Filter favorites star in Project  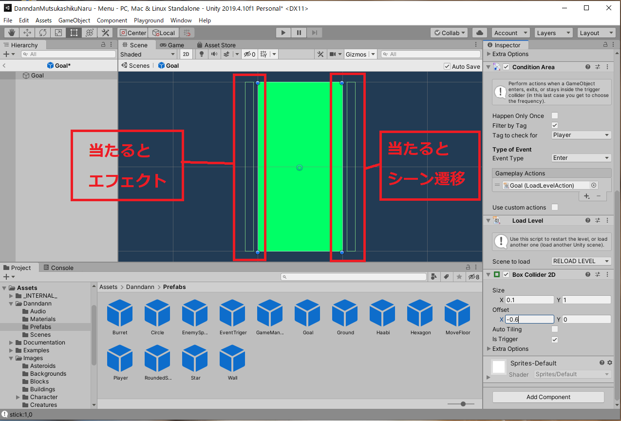click(459, 277)
